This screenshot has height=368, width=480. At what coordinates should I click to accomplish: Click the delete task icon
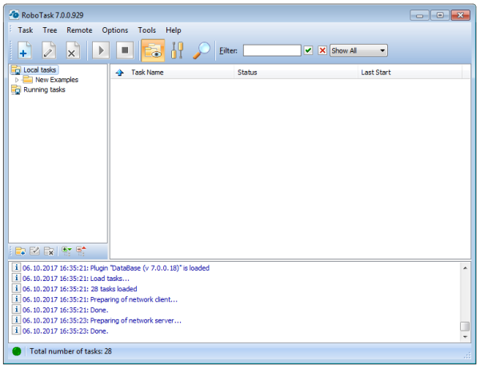(72, 50)
